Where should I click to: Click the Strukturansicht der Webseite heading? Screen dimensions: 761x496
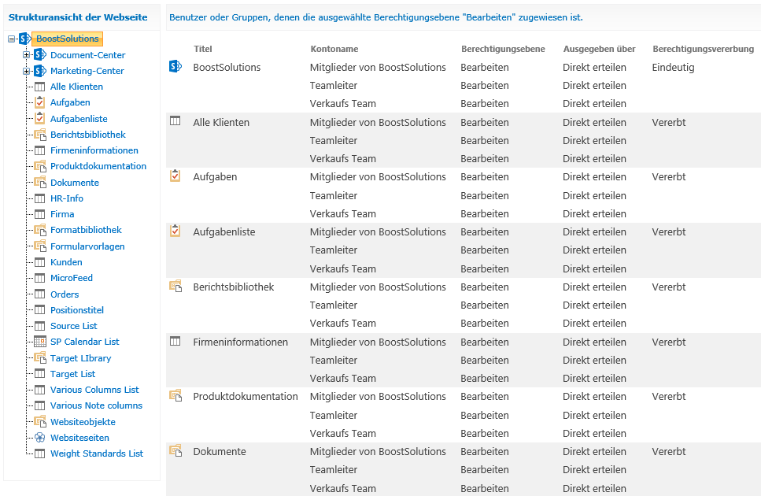[x=78, y=17]
